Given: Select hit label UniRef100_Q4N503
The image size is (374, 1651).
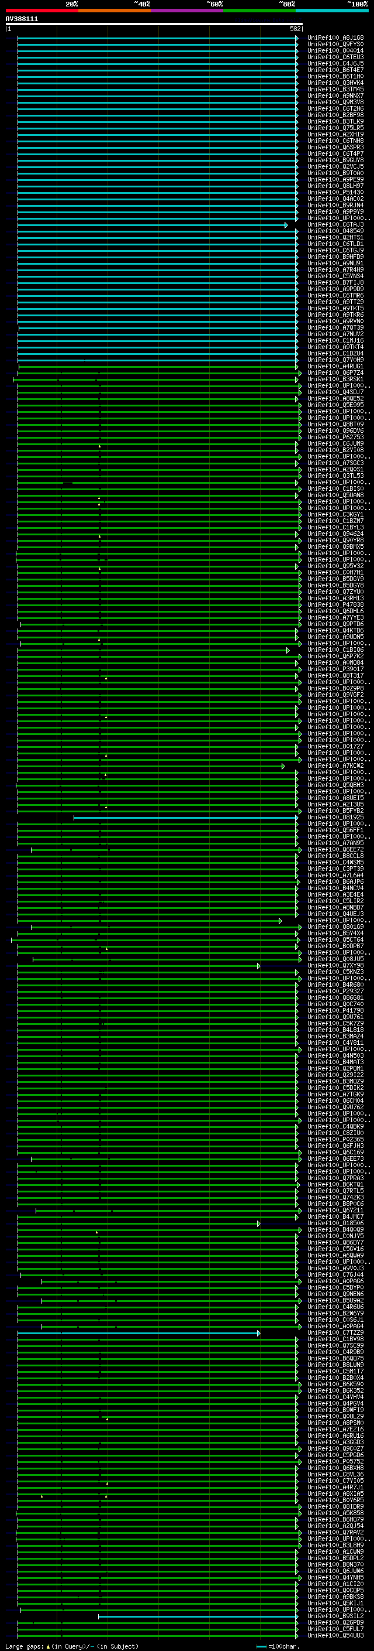Looking at the screenshot, I should click(335, 1055).
